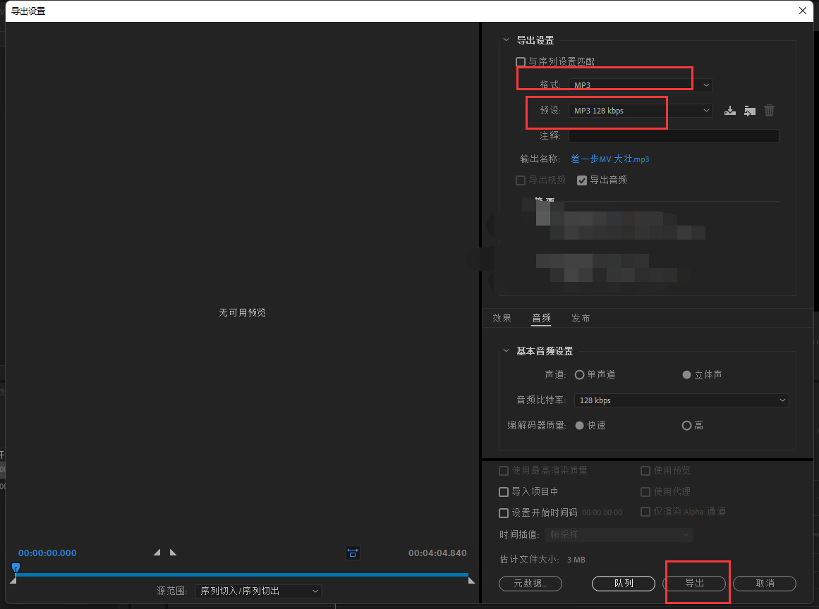Click the blue aspect ratio correction icon
Viewport: 819px width, 609px height.
[353, 553]
